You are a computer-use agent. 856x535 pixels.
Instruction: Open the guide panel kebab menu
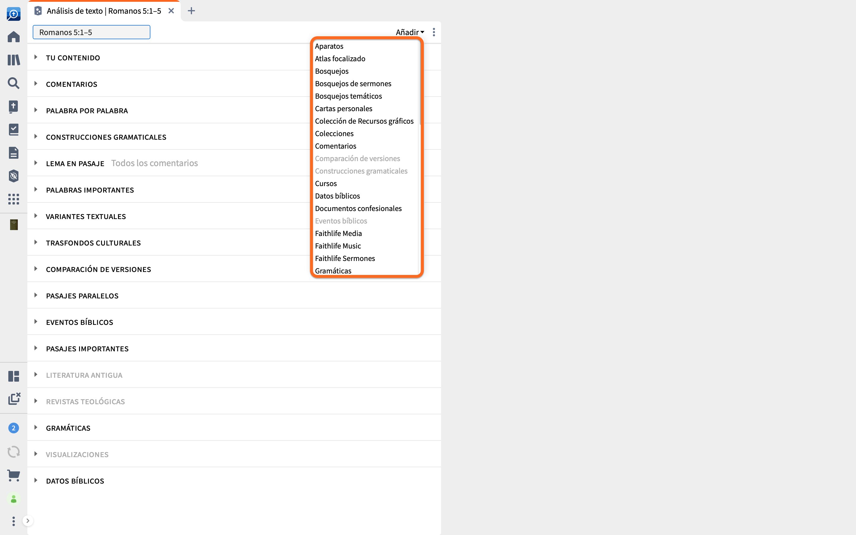[x=434, y=32]
